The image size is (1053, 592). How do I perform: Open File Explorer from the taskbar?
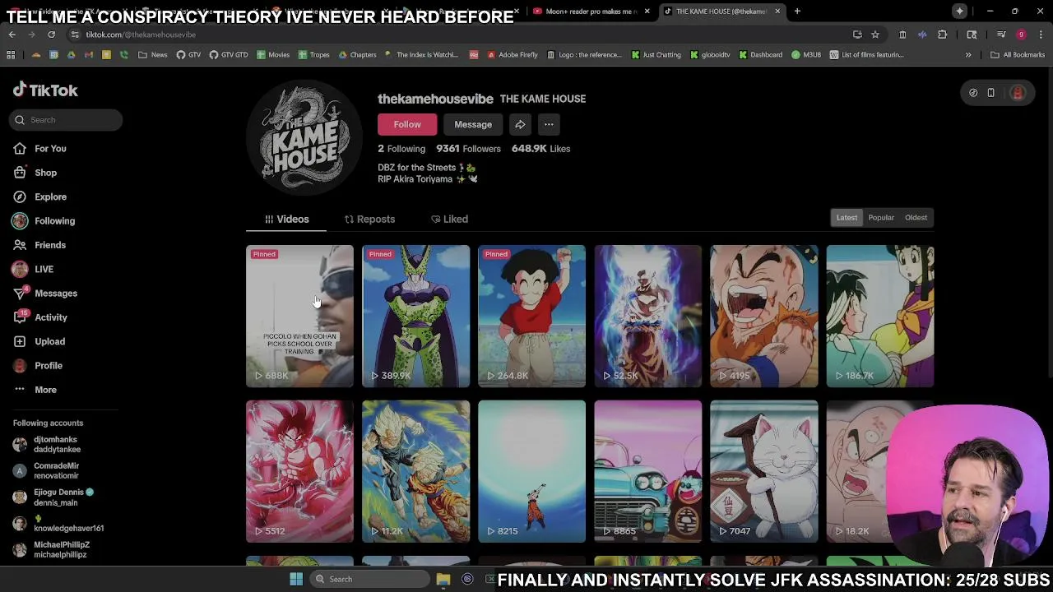point(443,579)
